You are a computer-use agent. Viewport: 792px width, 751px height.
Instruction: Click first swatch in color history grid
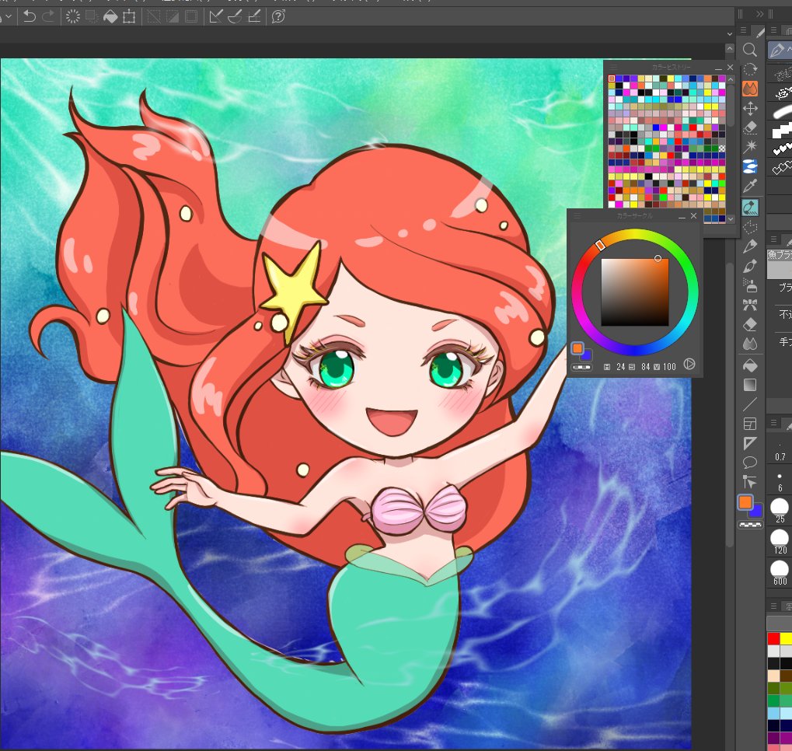612,79
